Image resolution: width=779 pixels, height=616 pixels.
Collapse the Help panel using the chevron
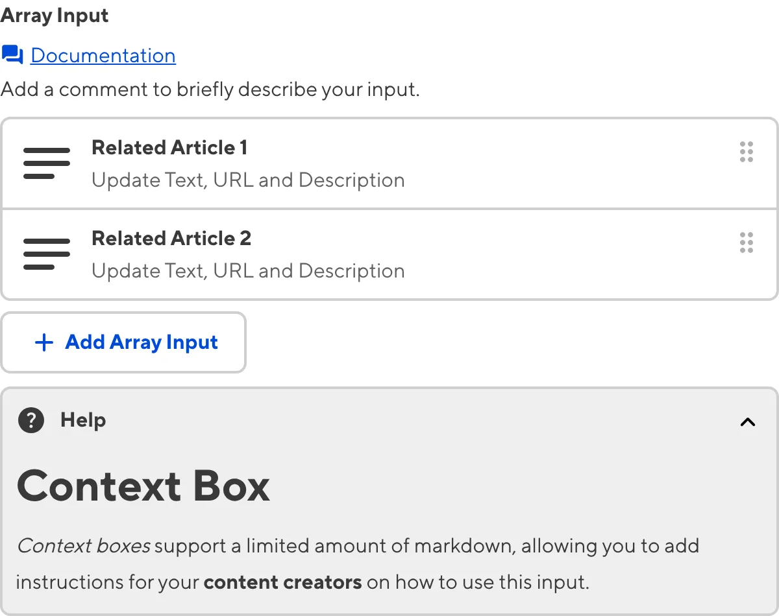click(747, 421)
